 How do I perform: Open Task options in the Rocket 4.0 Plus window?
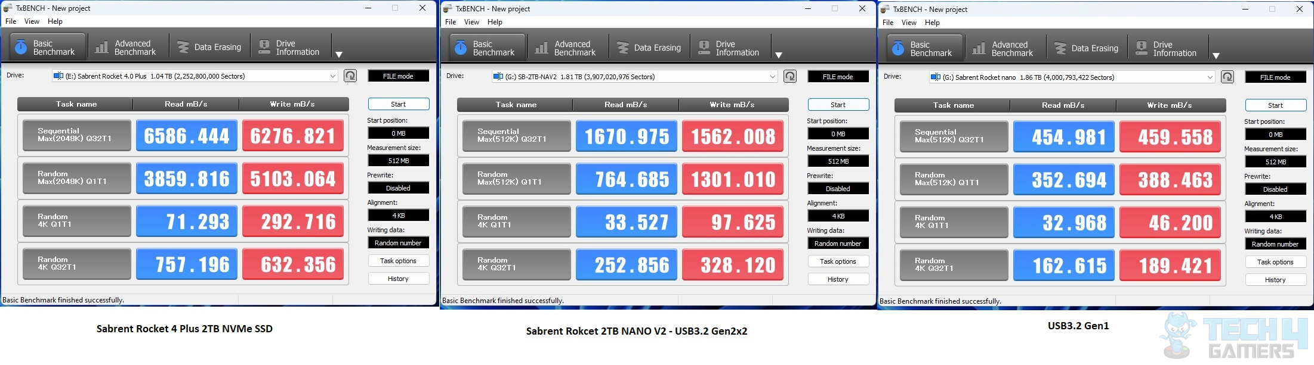pos(399,261)
